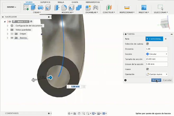Image resolution: width=174 pixels, height=116 pixels.
Task: Switch to the SÓLIDO tab
Action: click(29, 2)
